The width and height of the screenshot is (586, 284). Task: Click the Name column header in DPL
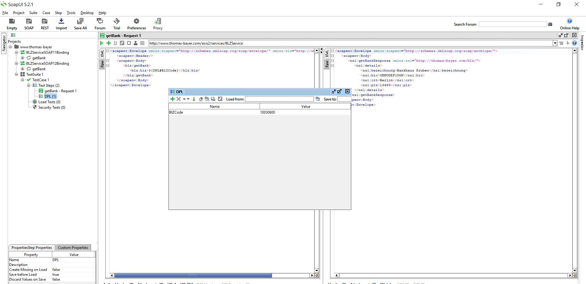(x=215, y=107)
